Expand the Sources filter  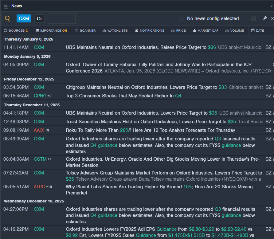[x=16, y=30]
